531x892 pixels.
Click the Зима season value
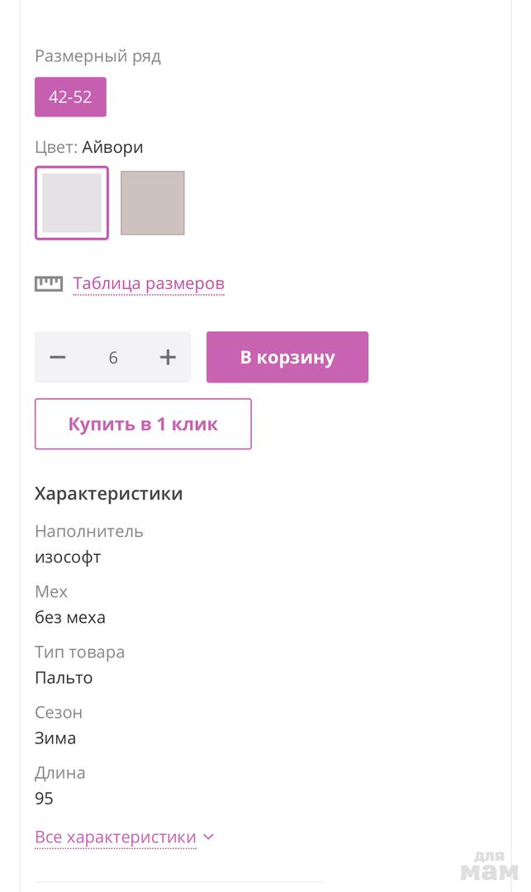point(55,738)
